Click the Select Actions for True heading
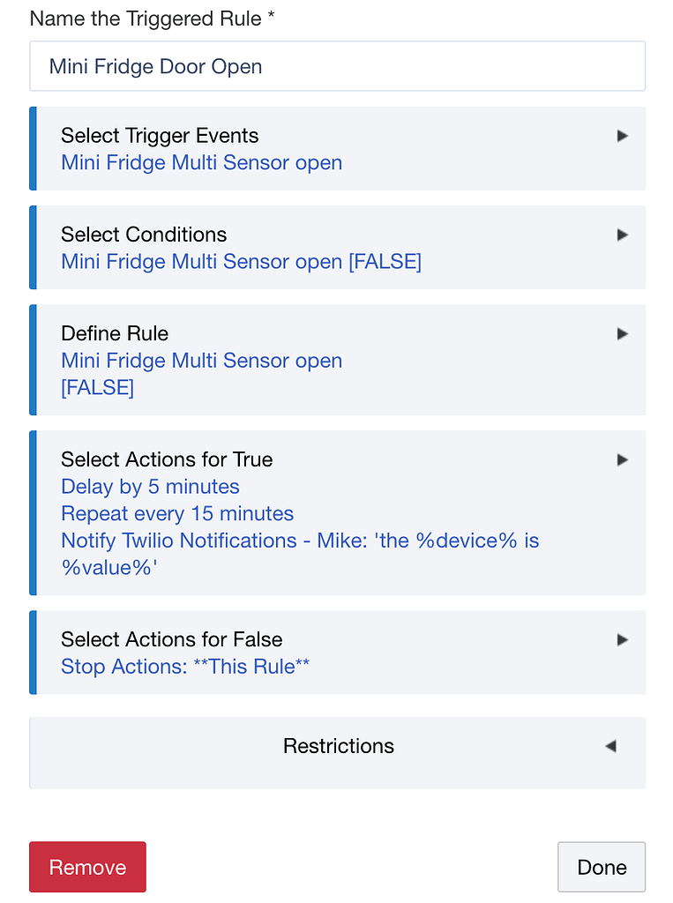Image resolution: width=673 pixels, height=903 pixels. (x=167, y=459)
